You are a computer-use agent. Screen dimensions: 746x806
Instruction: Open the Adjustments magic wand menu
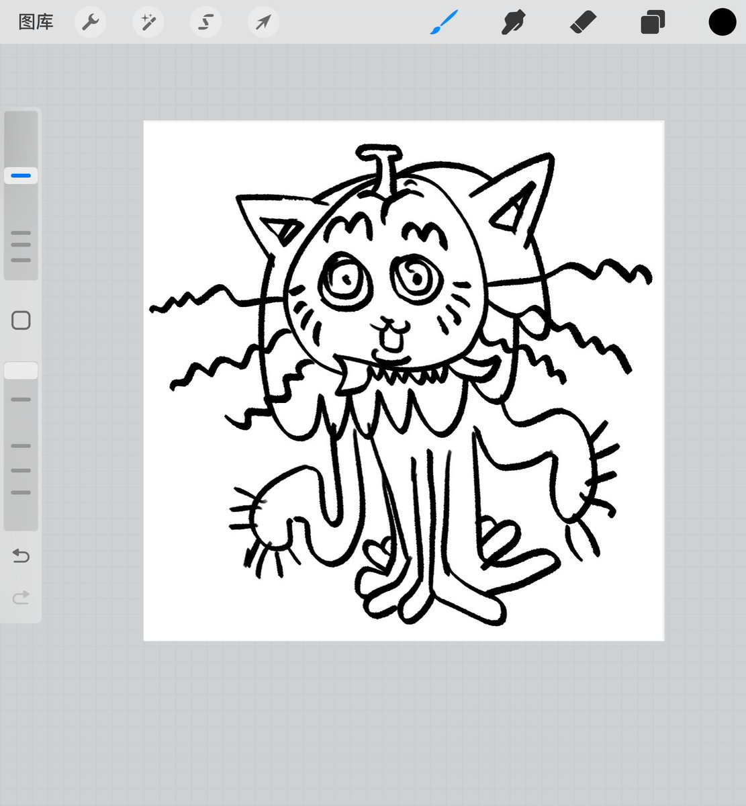pos(148,22)
